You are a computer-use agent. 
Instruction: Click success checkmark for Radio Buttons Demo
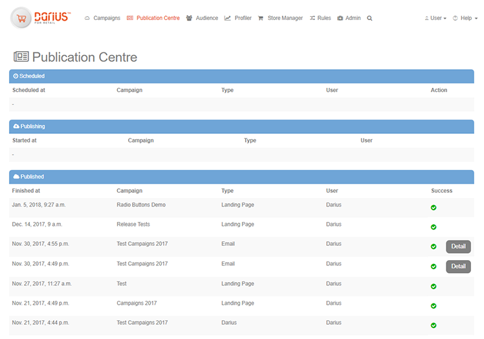pos(434,208)
